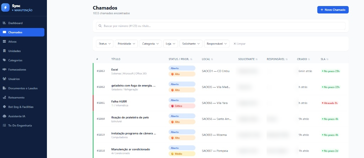Click the Fornecedores handshake icon

(x=4, y=69)
